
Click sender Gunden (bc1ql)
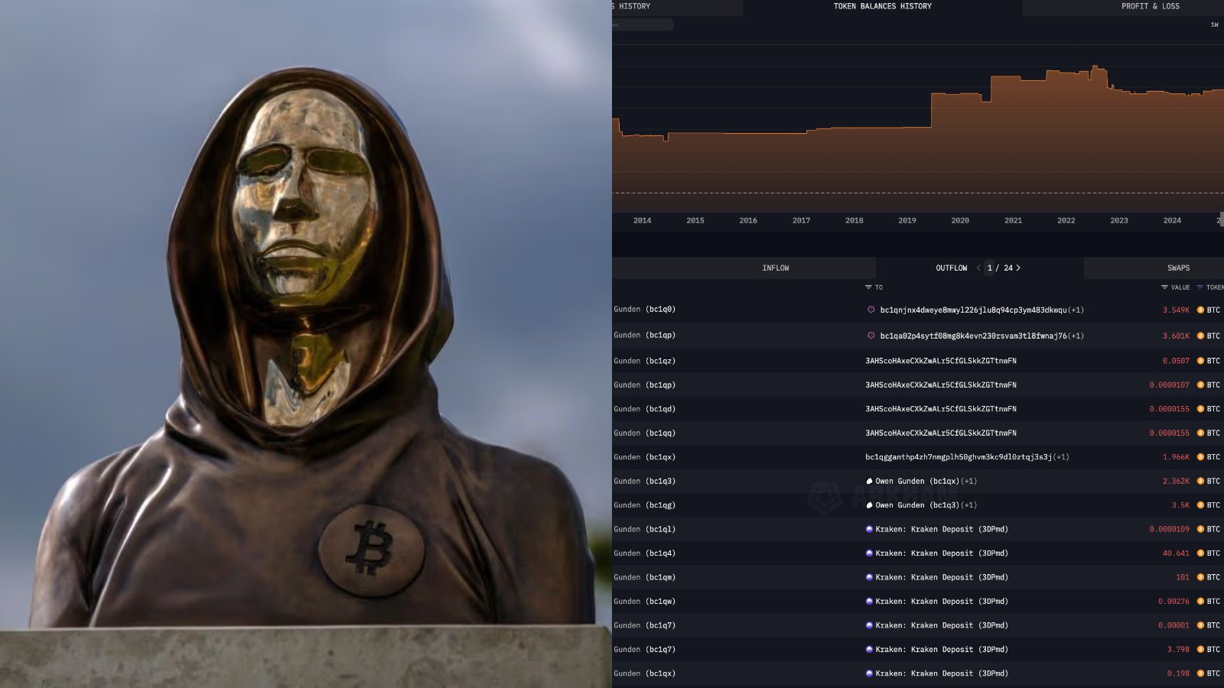644,530
